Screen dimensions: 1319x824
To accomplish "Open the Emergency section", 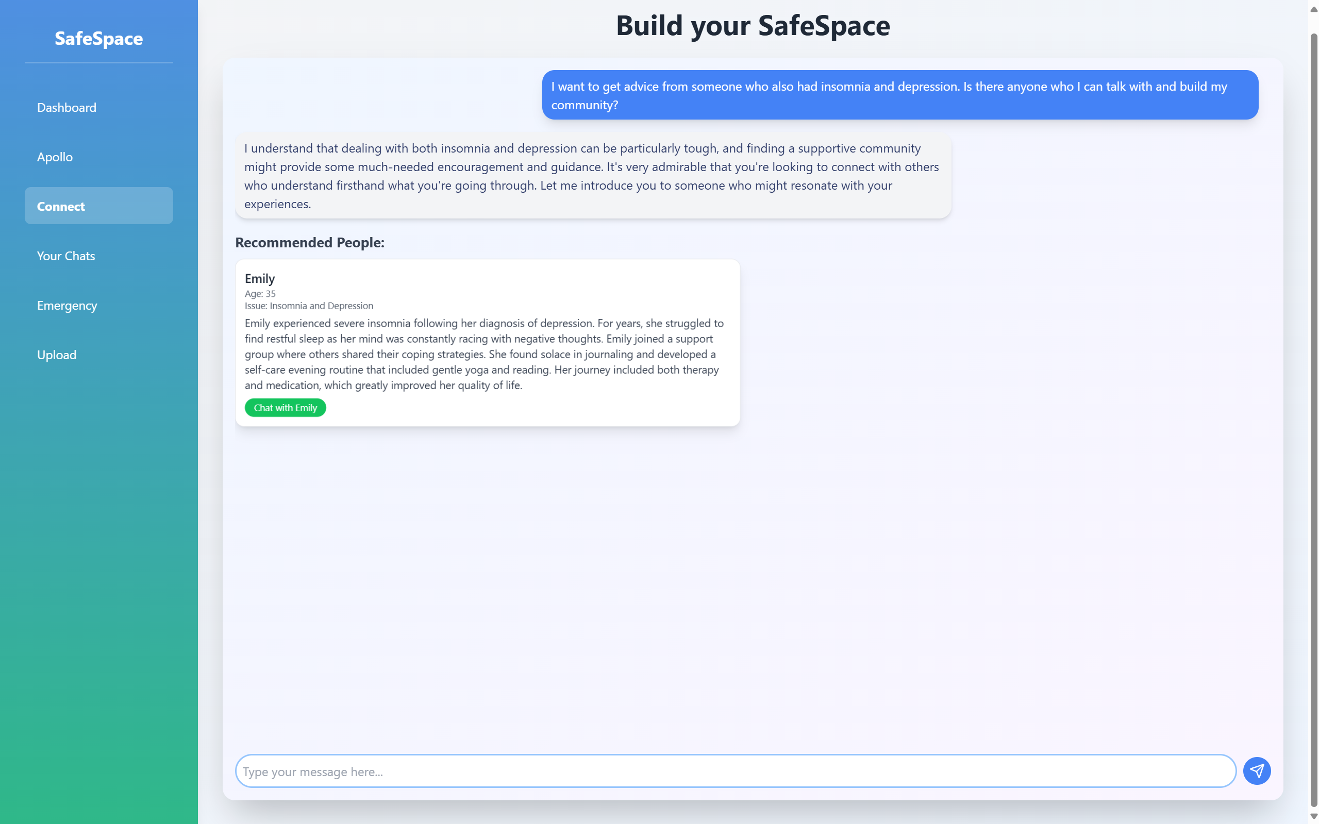I will (67, 305).
